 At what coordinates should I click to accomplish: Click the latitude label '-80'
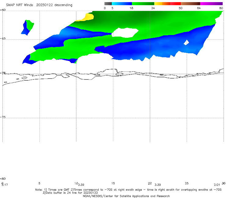click(x=3, y=179)
